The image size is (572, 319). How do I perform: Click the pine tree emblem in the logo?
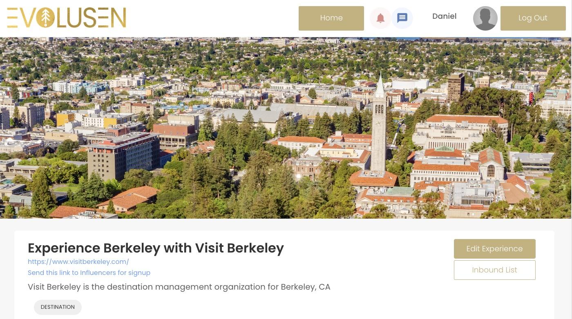[x=45, y=18]
